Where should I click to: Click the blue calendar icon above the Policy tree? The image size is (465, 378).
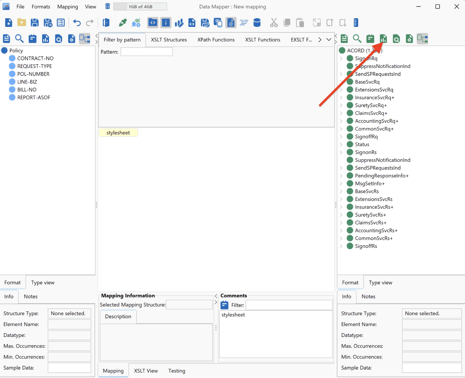pyautogui.click(x=33, y=39)
